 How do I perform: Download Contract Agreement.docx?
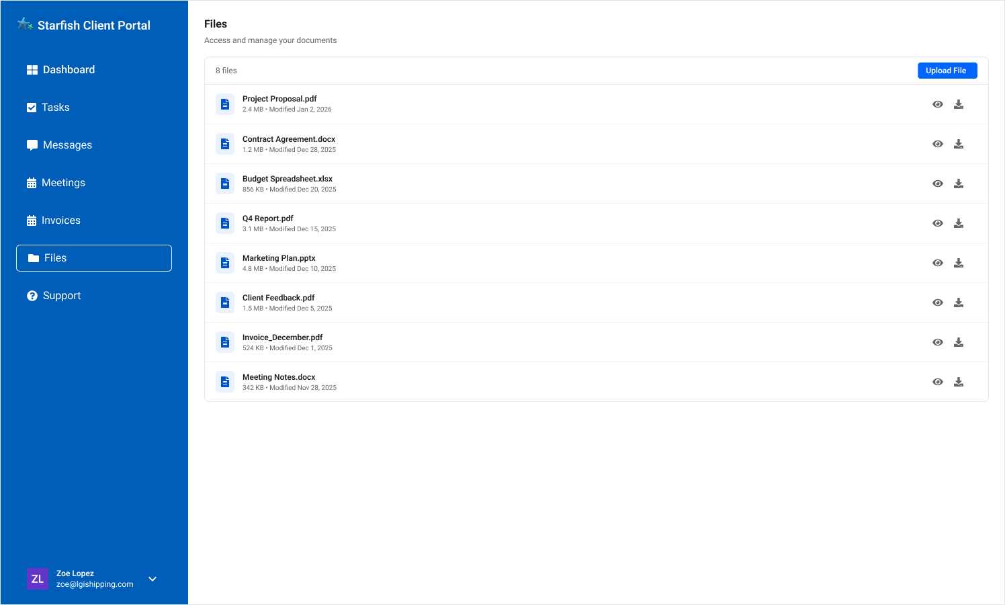click(959, 144)
